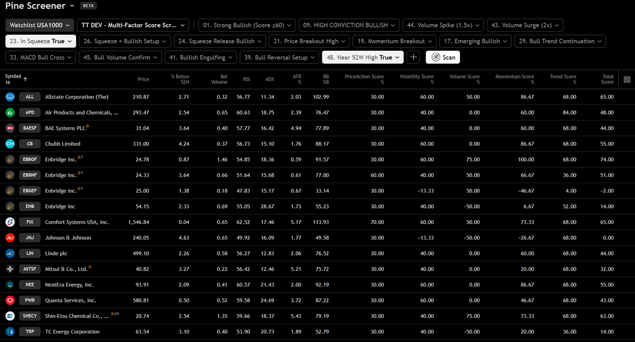Select Quanta Services price 580.81

click(x=141, y=300)
